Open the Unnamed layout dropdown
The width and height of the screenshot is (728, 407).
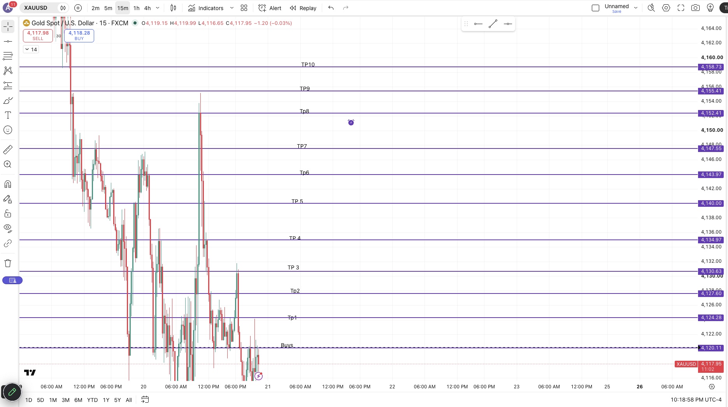(636, 8)
